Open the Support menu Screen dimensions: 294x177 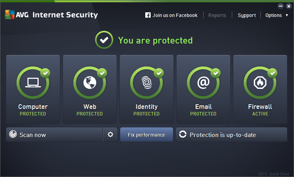coord(246,15)
